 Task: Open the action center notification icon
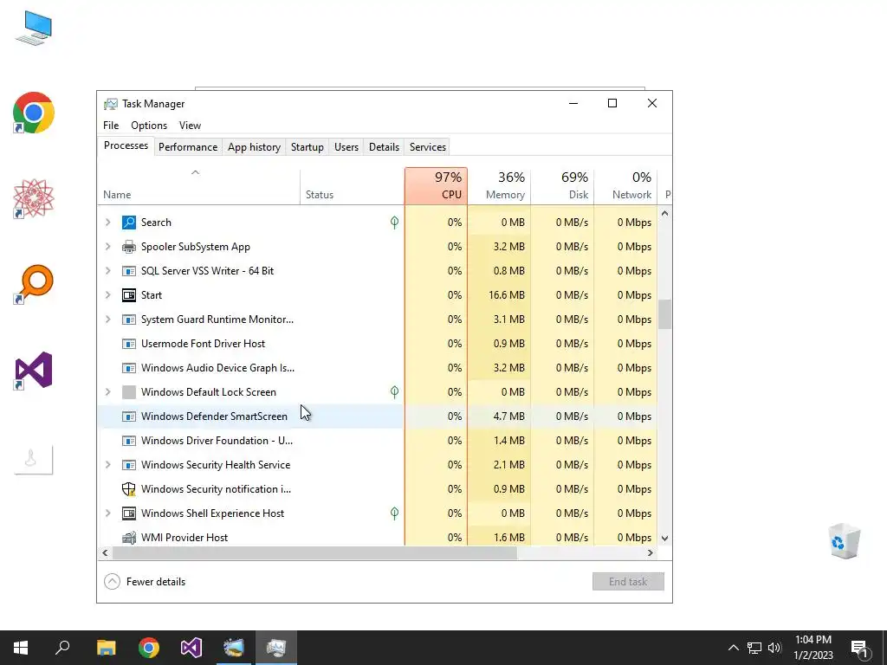(859, 648)
